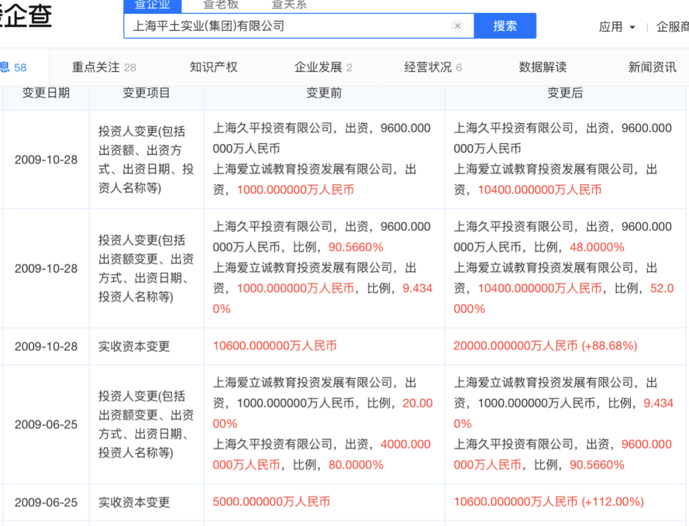Open the 数据解读 tab
The width and height of the screenshot is (689, 526).
543,67
